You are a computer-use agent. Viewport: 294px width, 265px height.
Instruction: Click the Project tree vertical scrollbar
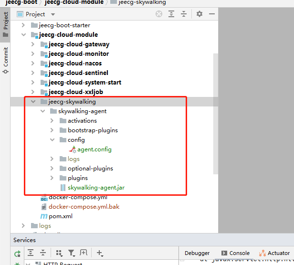216,114
